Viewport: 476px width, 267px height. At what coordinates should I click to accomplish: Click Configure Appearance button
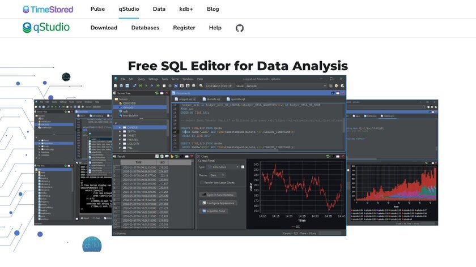[218, 203]
